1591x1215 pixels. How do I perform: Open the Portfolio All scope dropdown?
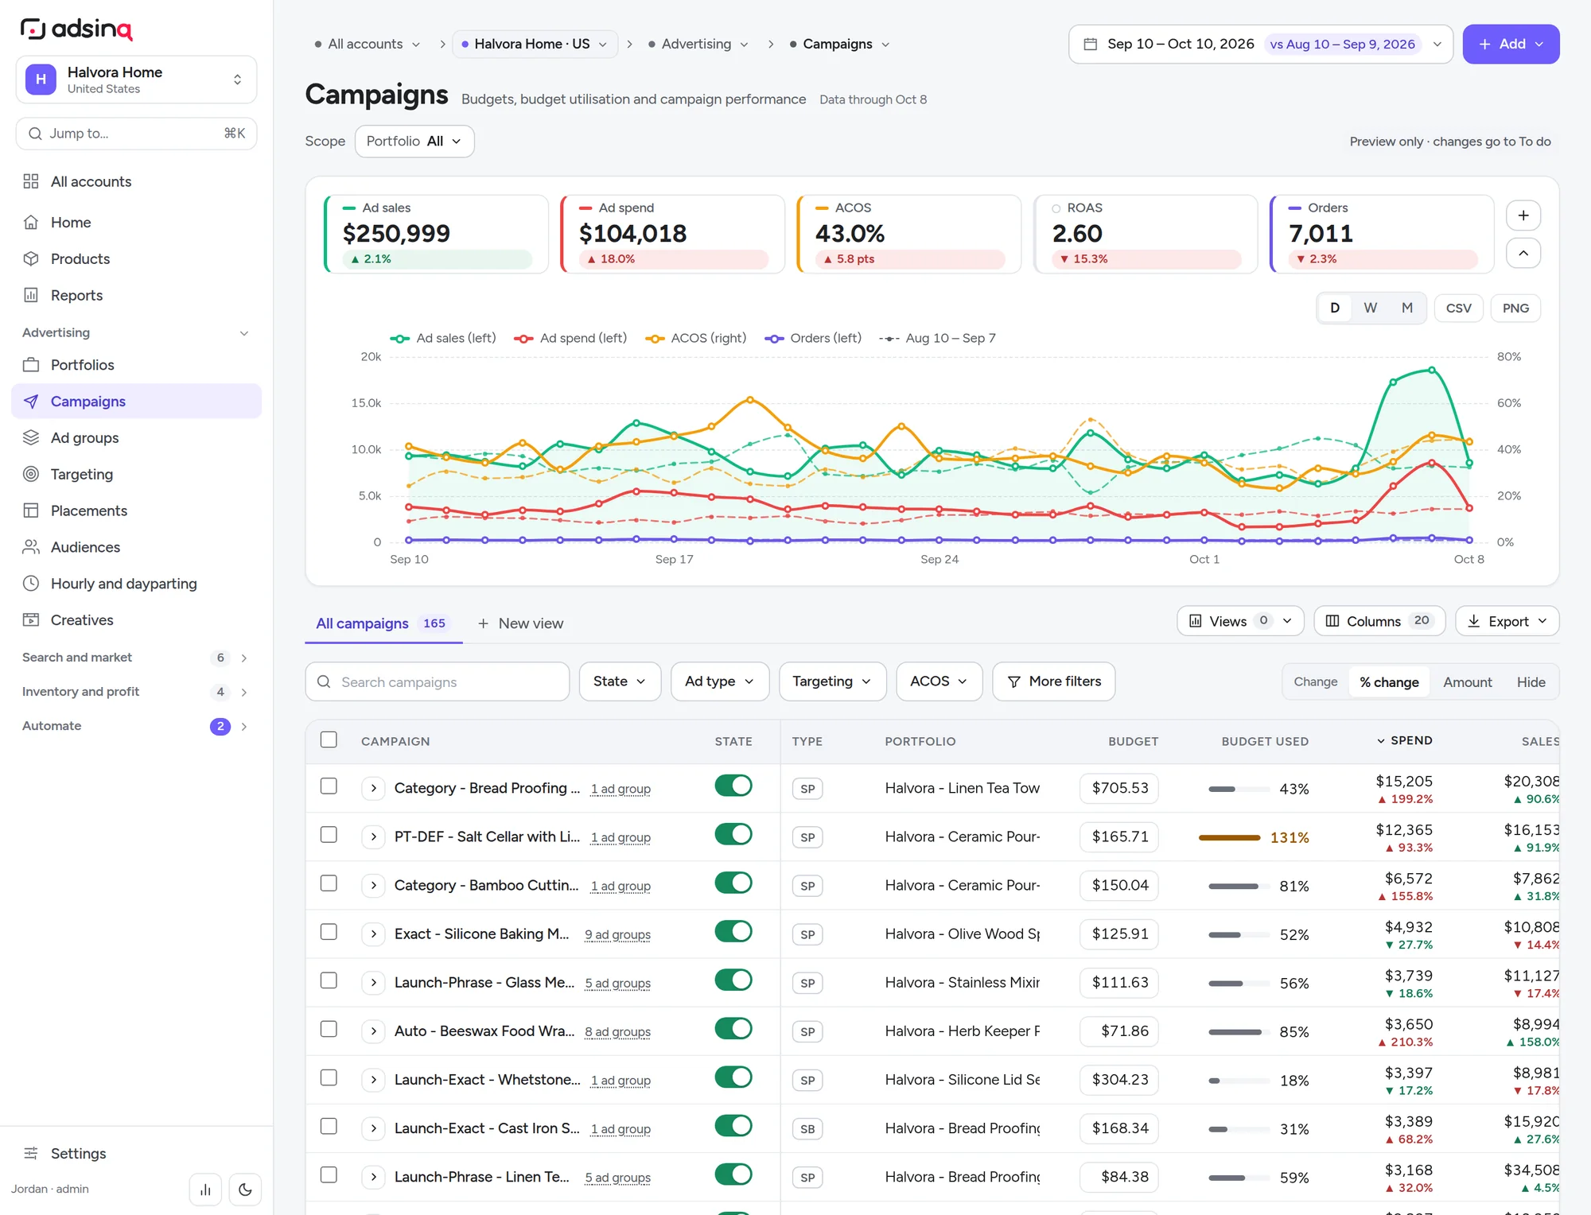(414, 142)
